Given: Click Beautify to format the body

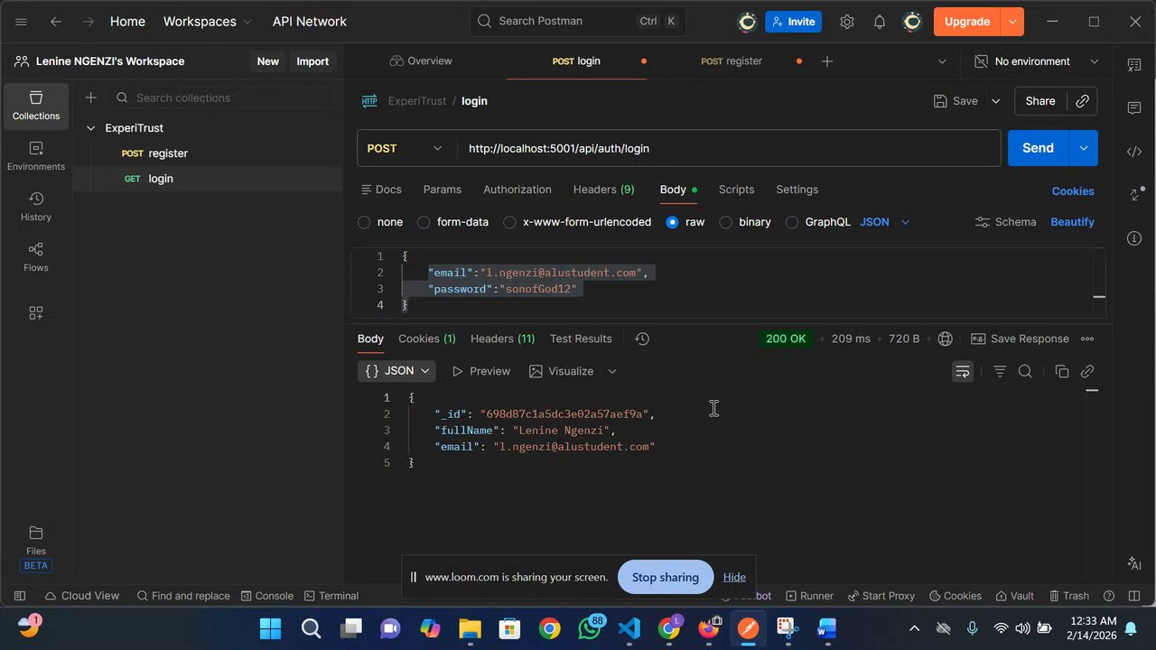Looking at the screenshot, I should (x=1072, y=222).
